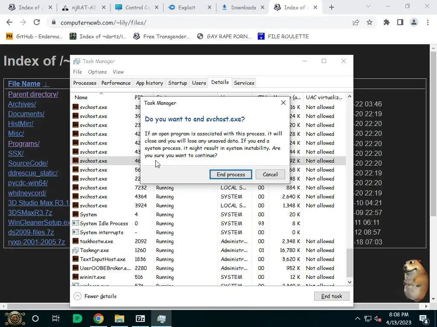Image resolution: width=437 pixels, height=327 pixels.
Task: Show hidden system tray icons
Action: (x=357, y=318)
